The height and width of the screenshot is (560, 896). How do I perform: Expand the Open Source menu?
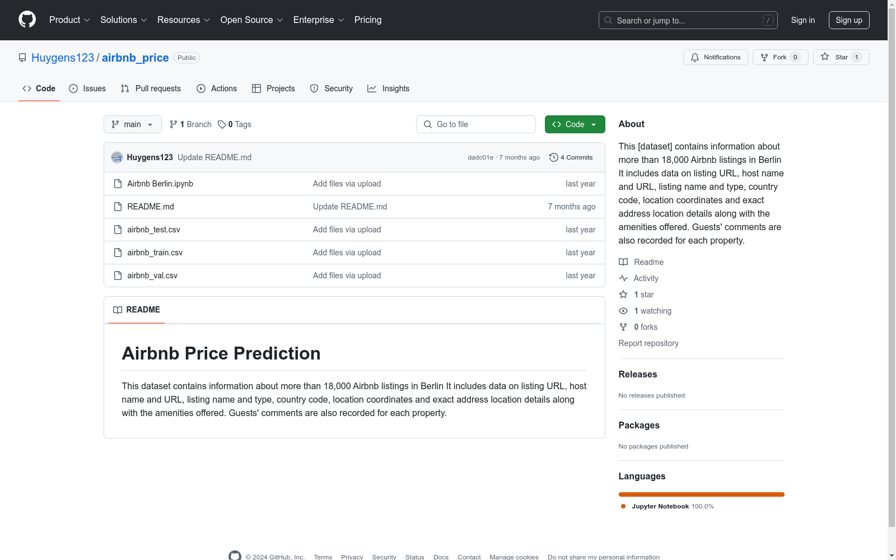tap(252, 20)
